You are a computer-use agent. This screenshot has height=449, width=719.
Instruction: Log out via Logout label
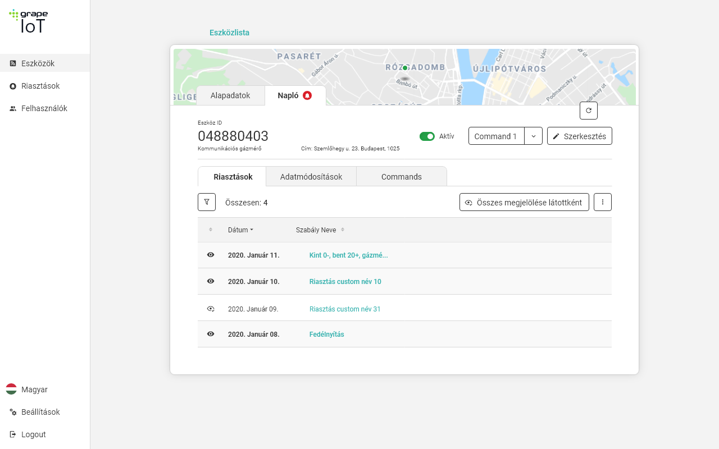(x=34, y=434)
